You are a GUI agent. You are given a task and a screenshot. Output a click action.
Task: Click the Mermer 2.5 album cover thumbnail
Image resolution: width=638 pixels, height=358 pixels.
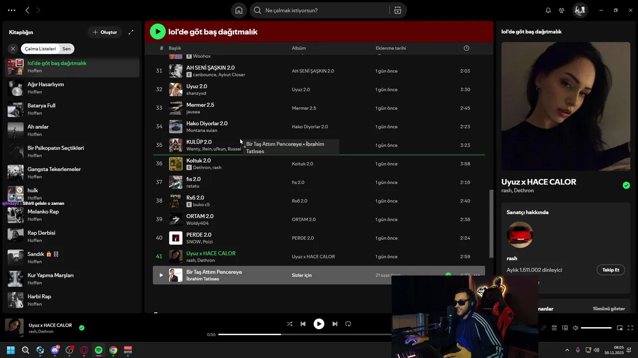point(175,108)
